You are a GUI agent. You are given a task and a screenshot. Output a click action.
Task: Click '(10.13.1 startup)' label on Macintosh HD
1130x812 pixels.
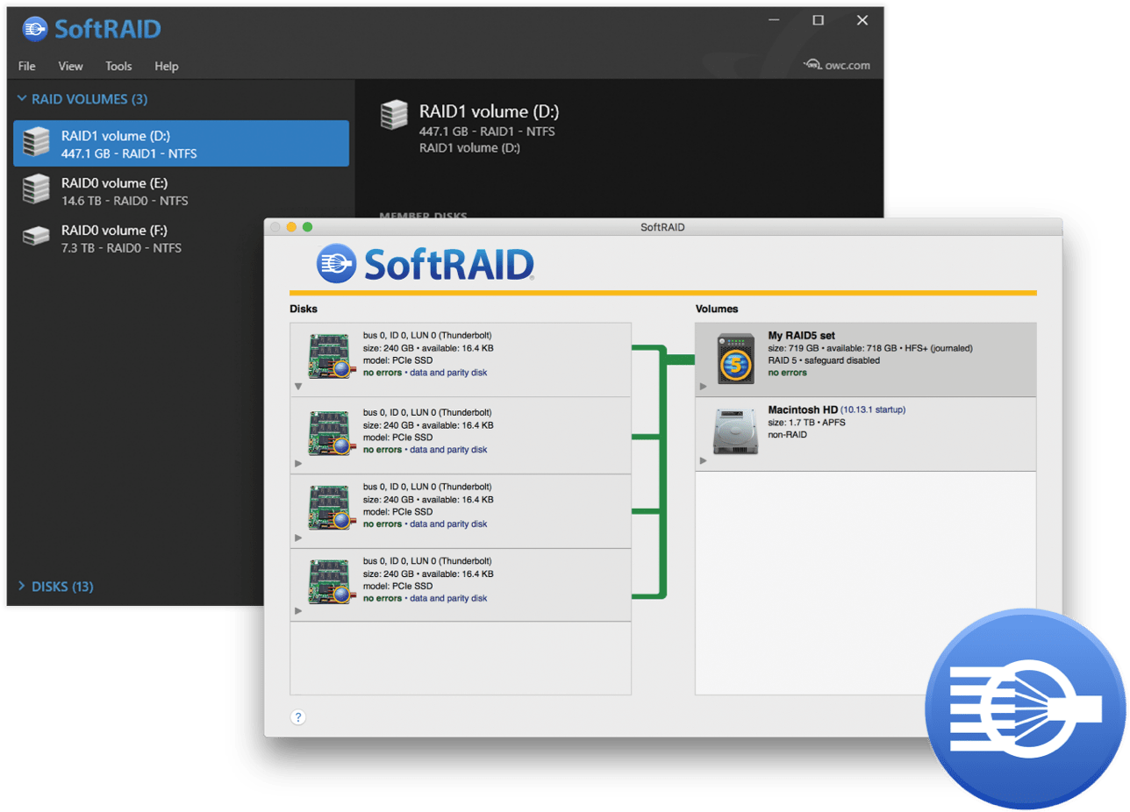point(873,410)
